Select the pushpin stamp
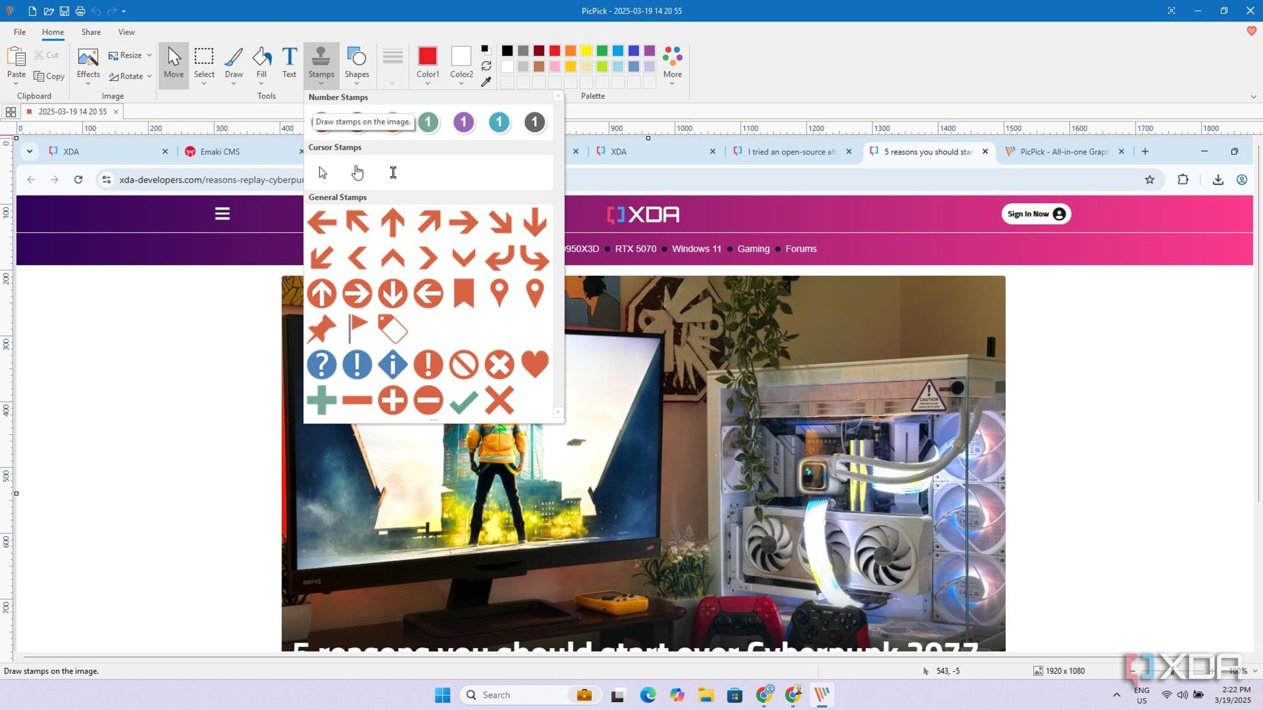The image size is (1263, 710). tap(321, 329)
